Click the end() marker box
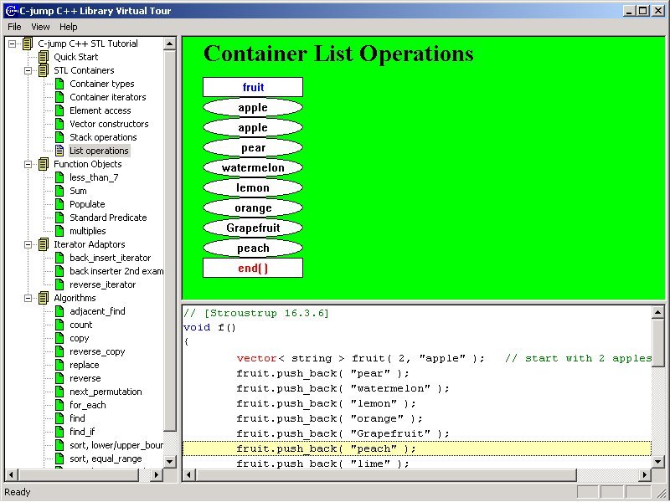Viewport: 670px width, 502px height. coord(253,268)
